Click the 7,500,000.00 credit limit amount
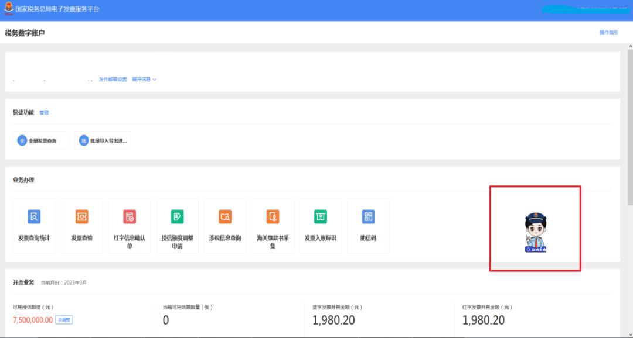Screen dimensions: 633x338 click(33, 320)
